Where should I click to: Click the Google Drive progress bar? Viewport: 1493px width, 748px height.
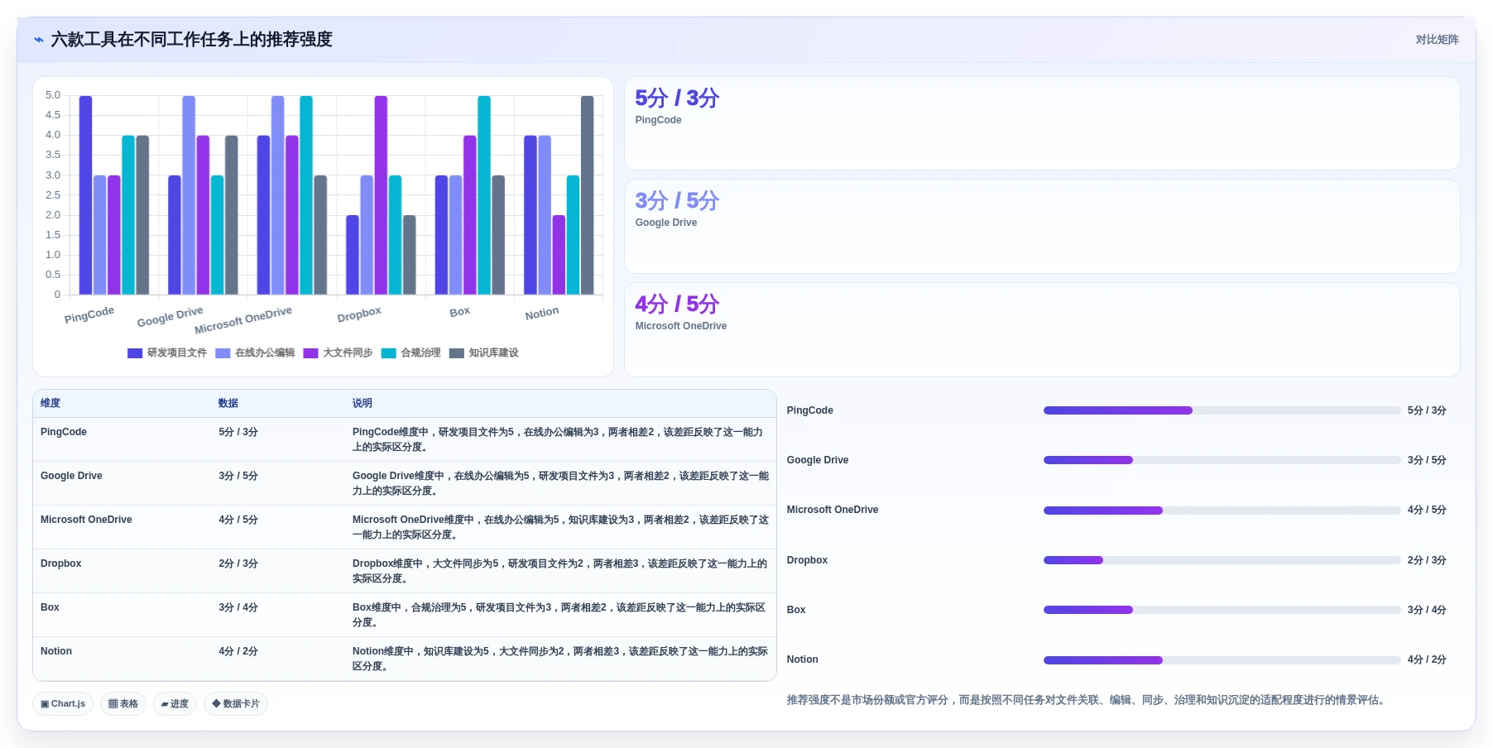tap(1222, 460)
